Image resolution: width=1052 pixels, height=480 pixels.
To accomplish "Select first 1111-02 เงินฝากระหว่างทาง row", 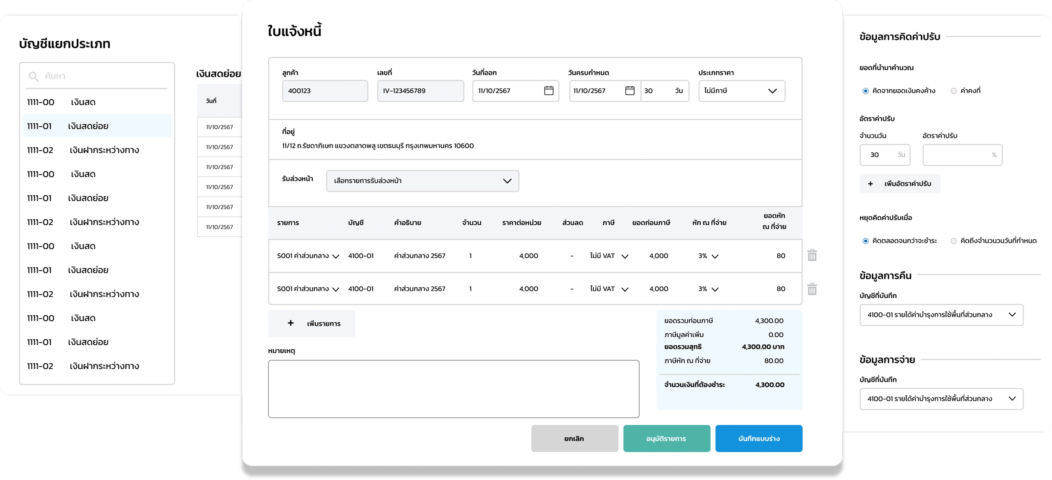I will 97,150.
